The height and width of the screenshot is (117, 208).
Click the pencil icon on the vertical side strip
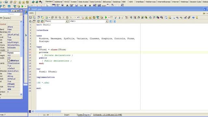click(x=26, y=12)
